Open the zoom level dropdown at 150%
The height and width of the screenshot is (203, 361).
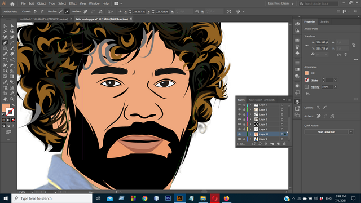(32, 192)
